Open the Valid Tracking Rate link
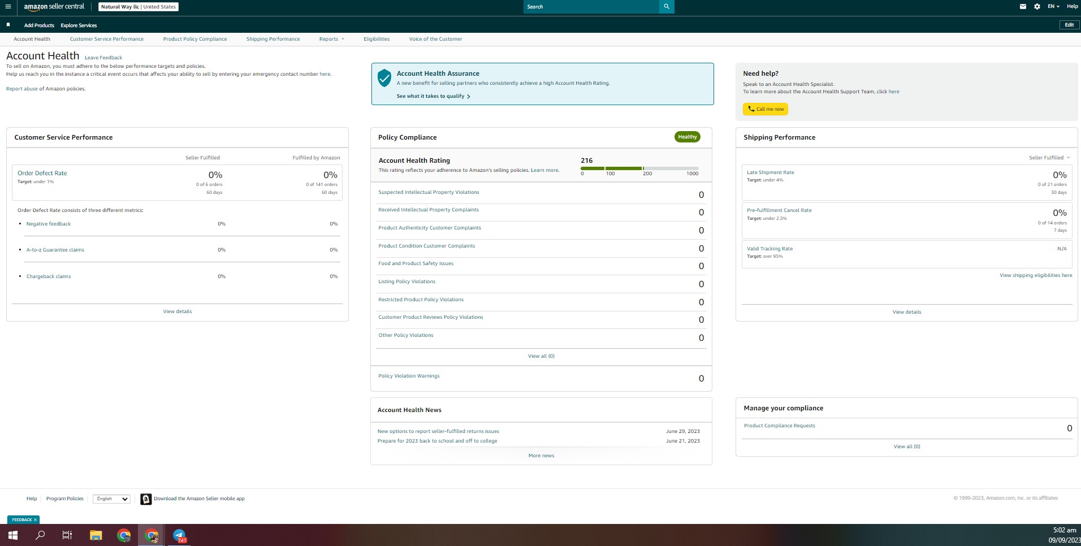1081x546 pixels. pos(769,249)
